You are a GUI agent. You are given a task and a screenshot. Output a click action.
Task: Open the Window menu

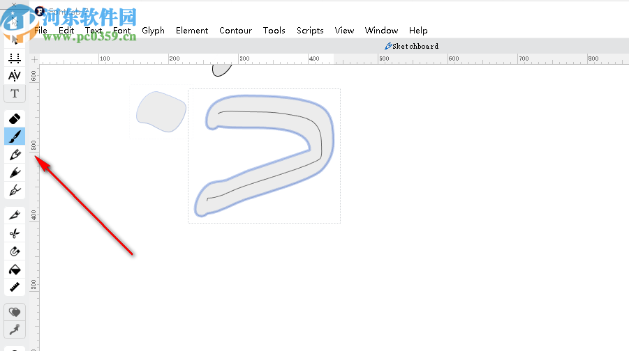click(381, 31)
